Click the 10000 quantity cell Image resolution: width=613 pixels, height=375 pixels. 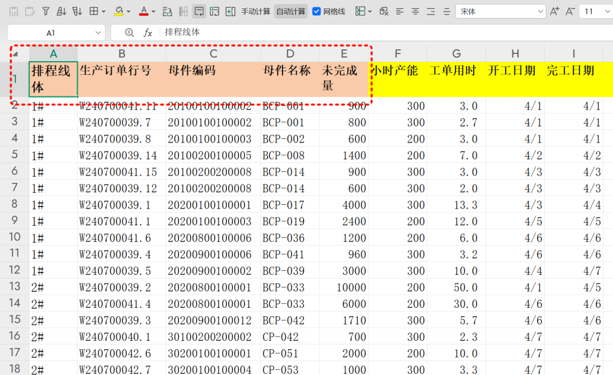[x=344, y=288]
